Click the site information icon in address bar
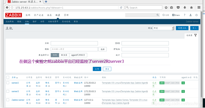This screenshot has height=108, width=205. click(x=12, y=8)
